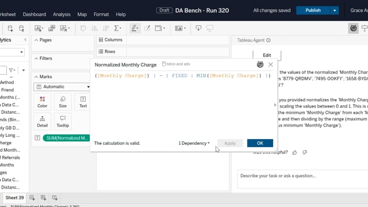Open the Automatic mark type dropdown
This screenshot has width=368, height=207.
(x=62, y=87)
